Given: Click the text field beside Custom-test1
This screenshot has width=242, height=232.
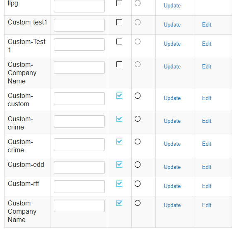Looking at the screenshot, I should (x=79, y=25).
